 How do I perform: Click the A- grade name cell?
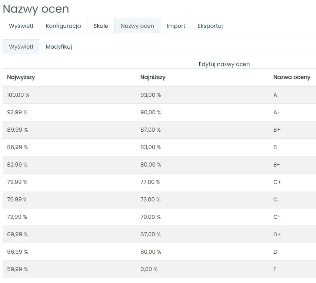(x=276, y=112)
